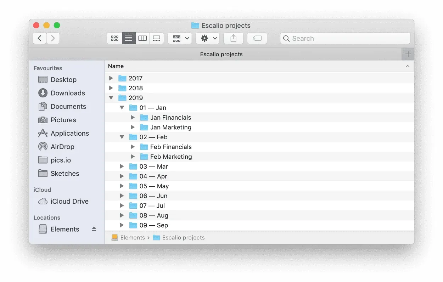The image size is (443, 282).
Task: Open the action gear dropdown menu
Action: pyautogui.click(x=207, y=38)
